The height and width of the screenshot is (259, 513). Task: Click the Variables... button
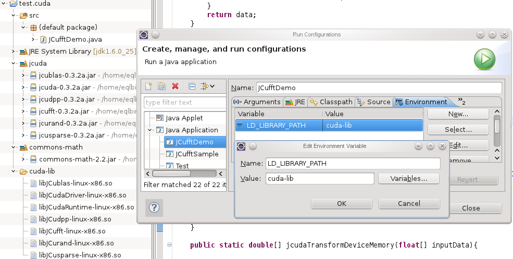[409, 178]
